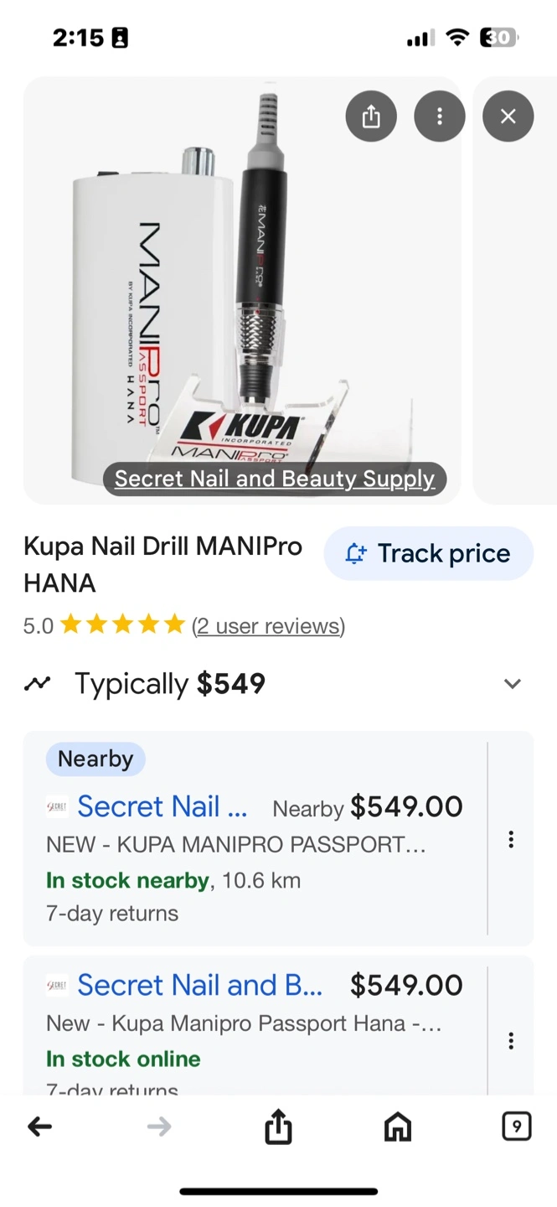The height and width of the screenshot is (1207, 557).
Task: Tap the Track price button
Action: 429,554
